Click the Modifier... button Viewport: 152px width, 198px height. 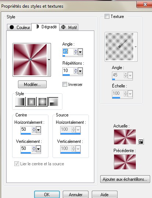pyautogui.click(x=32, y=84)
